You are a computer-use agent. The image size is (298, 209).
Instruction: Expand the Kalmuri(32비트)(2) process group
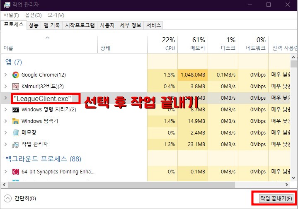coord(6,86)
